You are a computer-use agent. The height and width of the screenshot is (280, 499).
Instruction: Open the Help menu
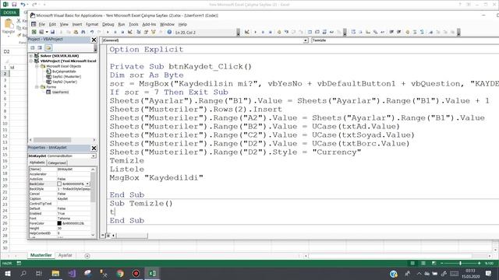182,24
